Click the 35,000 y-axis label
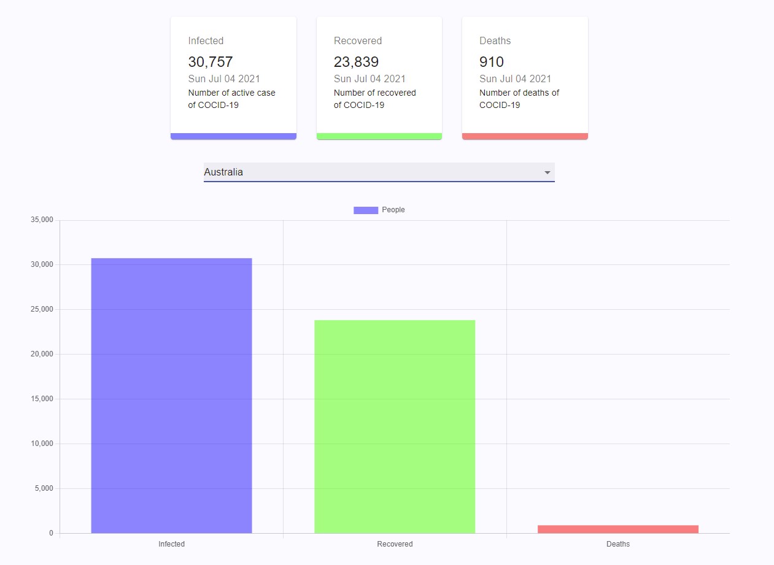The width and height of the screenshot is (774, 565). [42, 220]
